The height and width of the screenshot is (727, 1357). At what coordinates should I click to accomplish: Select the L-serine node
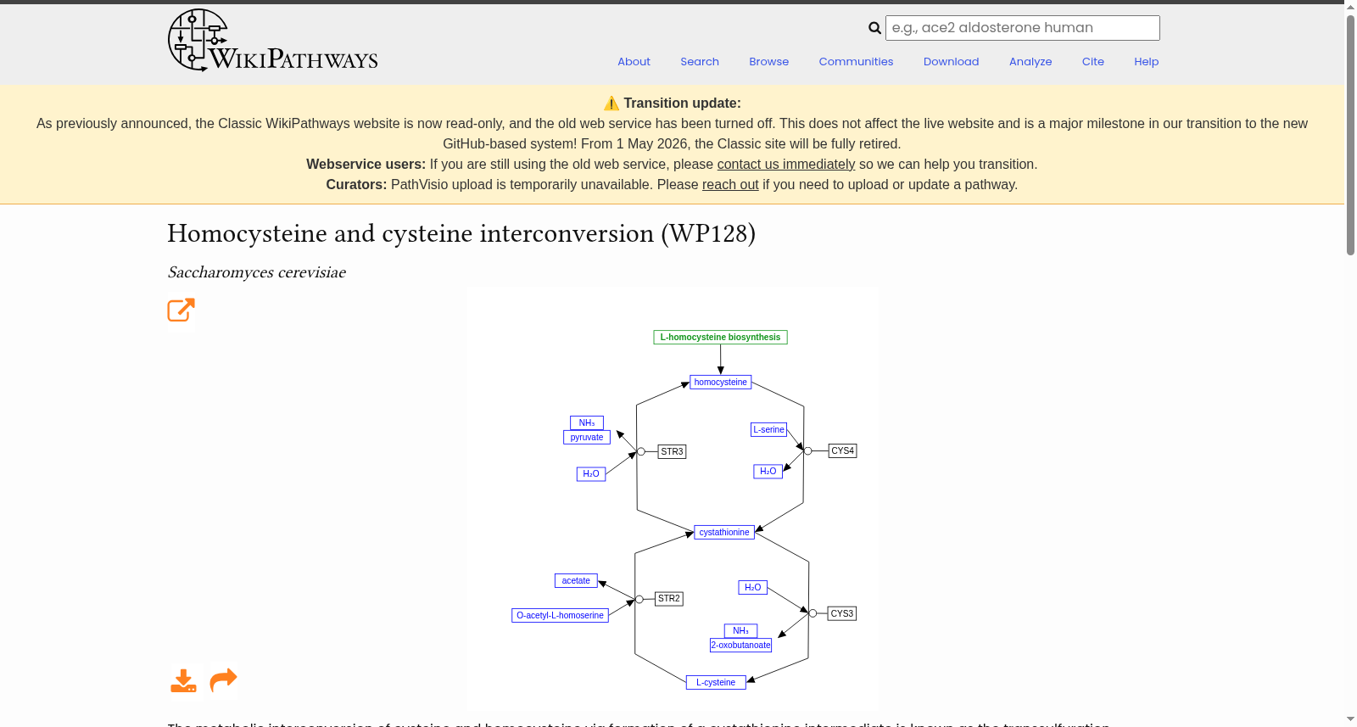769,430
